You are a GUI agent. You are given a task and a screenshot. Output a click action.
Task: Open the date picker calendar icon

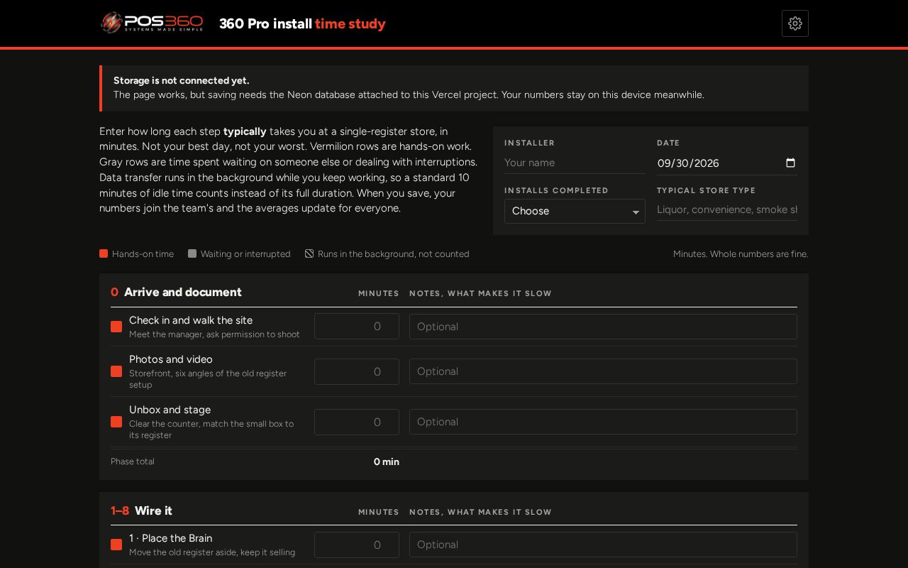pyautogui.click(x=791, y=163)
